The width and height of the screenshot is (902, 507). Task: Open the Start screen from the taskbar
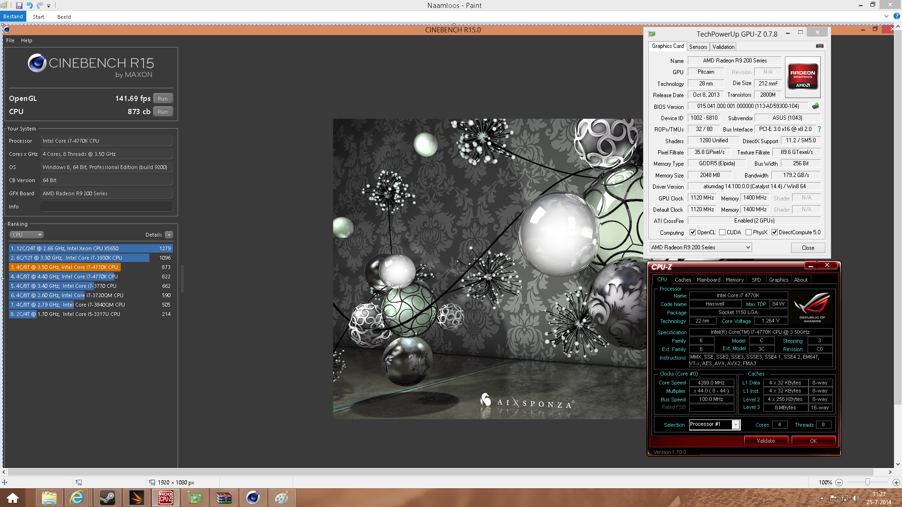coord(13,498)
